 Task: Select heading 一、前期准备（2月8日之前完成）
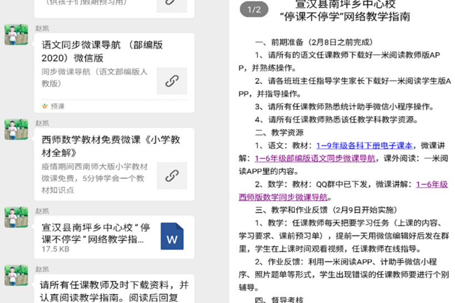point(314,42)
